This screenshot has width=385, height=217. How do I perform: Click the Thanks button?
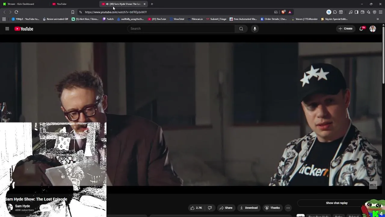tap(272, 208)
